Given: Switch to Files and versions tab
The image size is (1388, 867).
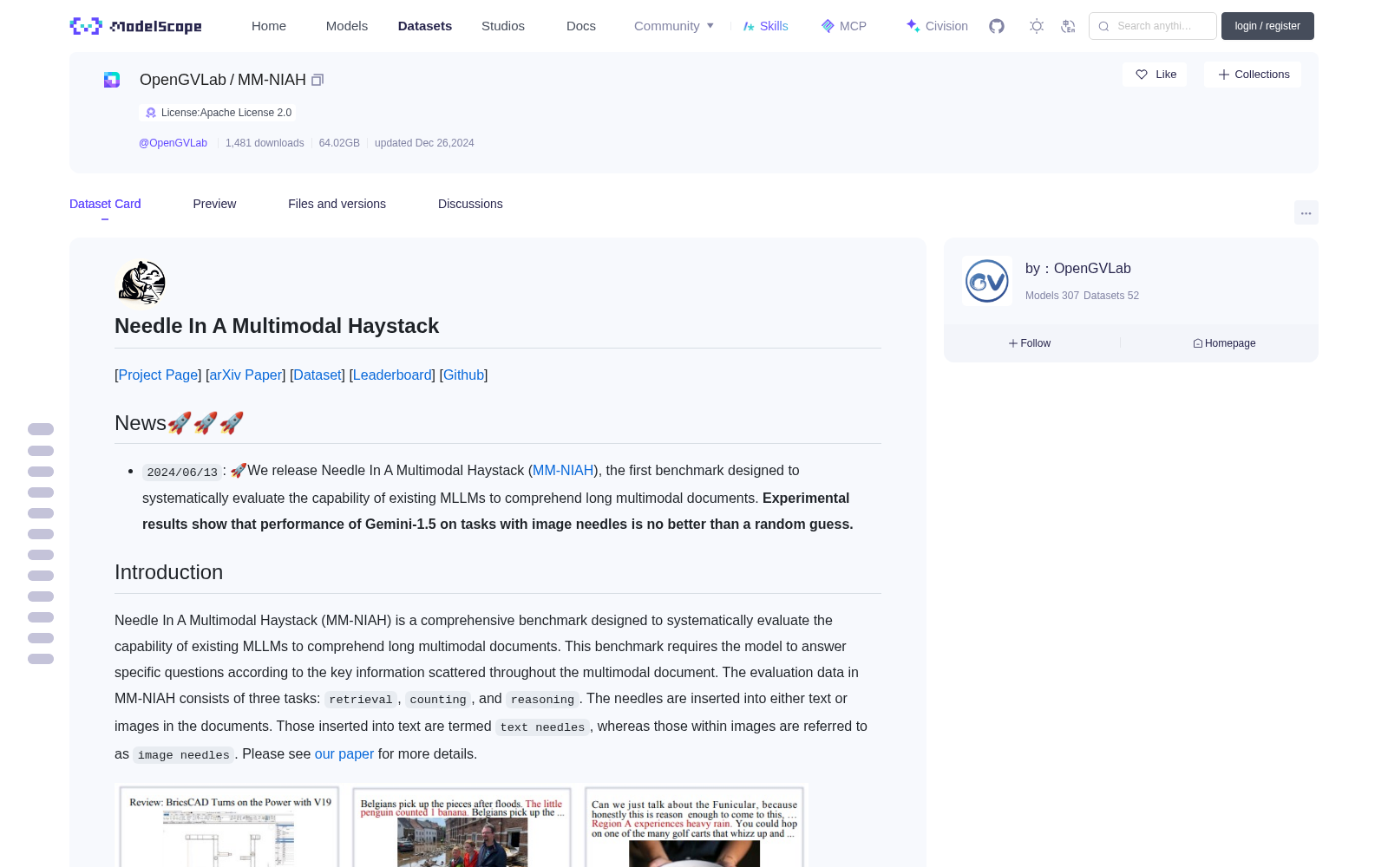Looking at the screenshot, I should (337, 204).
